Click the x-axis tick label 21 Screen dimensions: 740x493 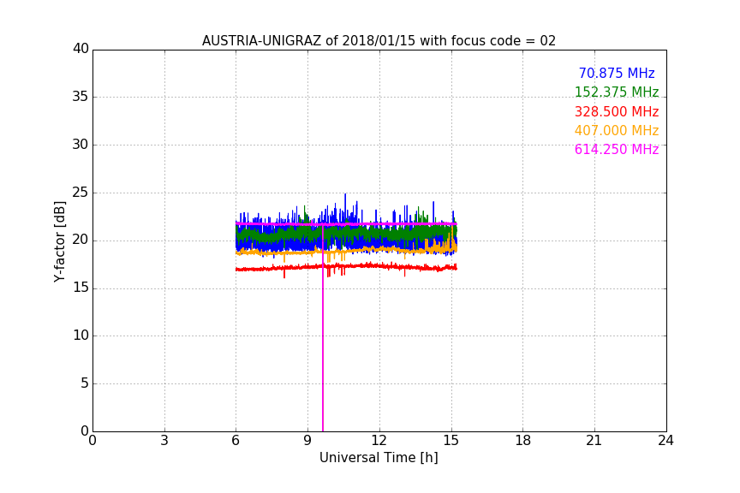point(594,441)
